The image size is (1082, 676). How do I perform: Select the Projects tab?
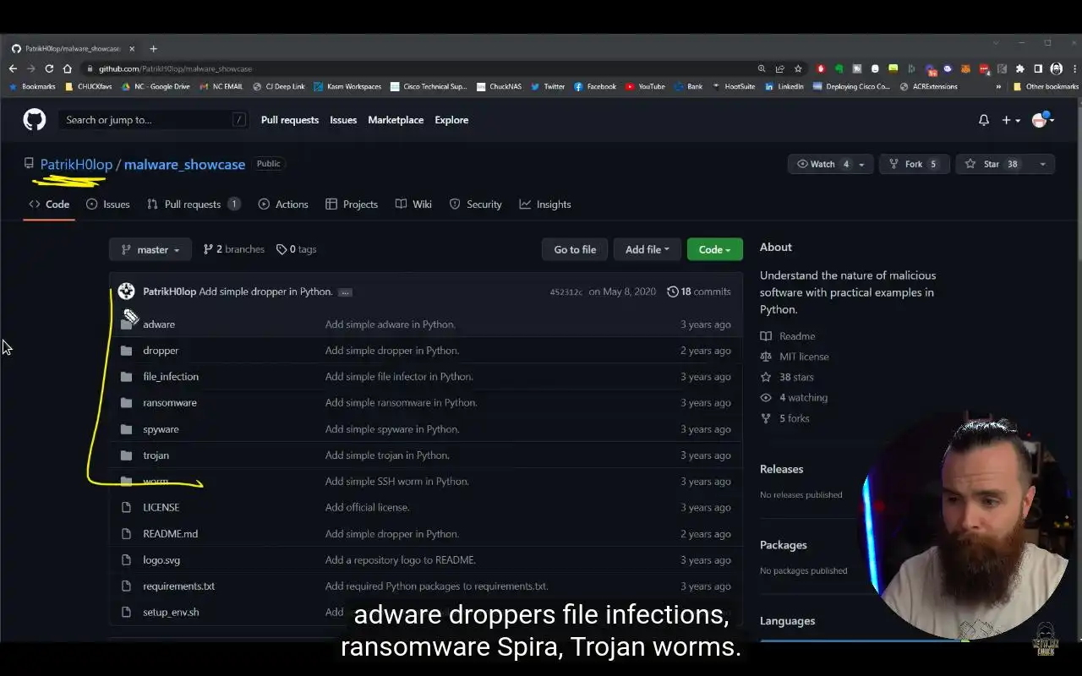(x=352, y=204)
